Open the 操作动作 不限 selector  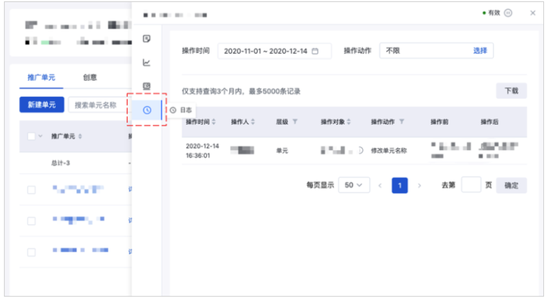436,51
